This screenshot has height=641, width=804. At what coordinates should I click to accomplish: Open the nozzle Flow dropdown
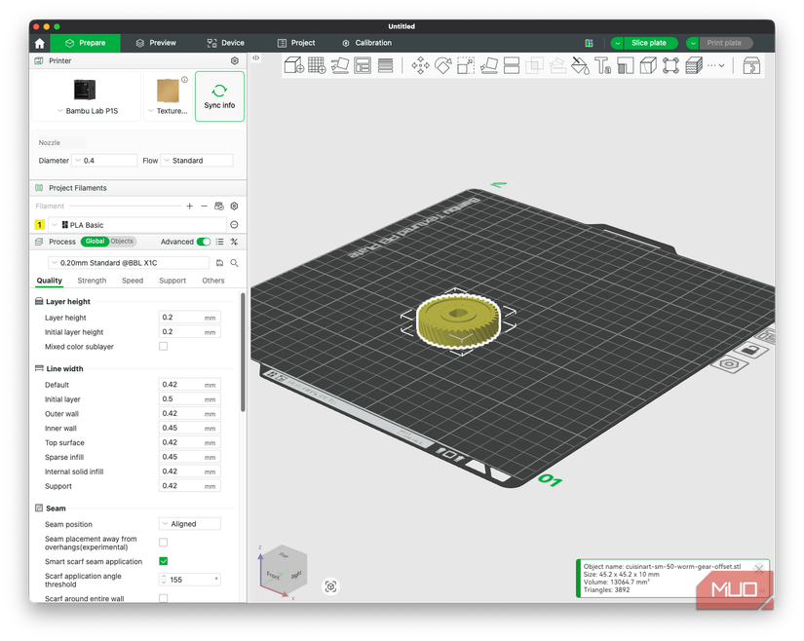tap(197, 161)
